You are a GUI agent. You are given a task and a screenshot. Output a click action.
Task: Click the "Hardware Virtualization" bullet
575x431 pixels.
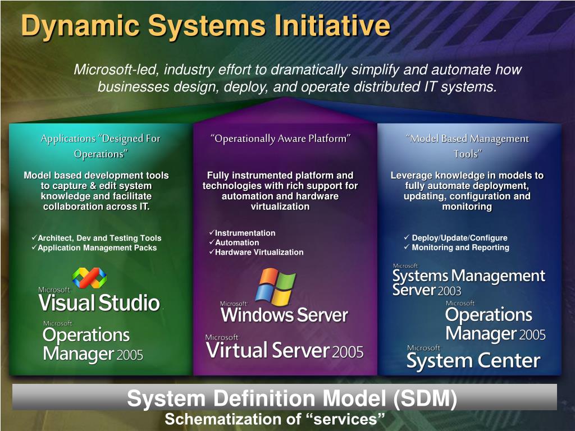pos(256,252)
